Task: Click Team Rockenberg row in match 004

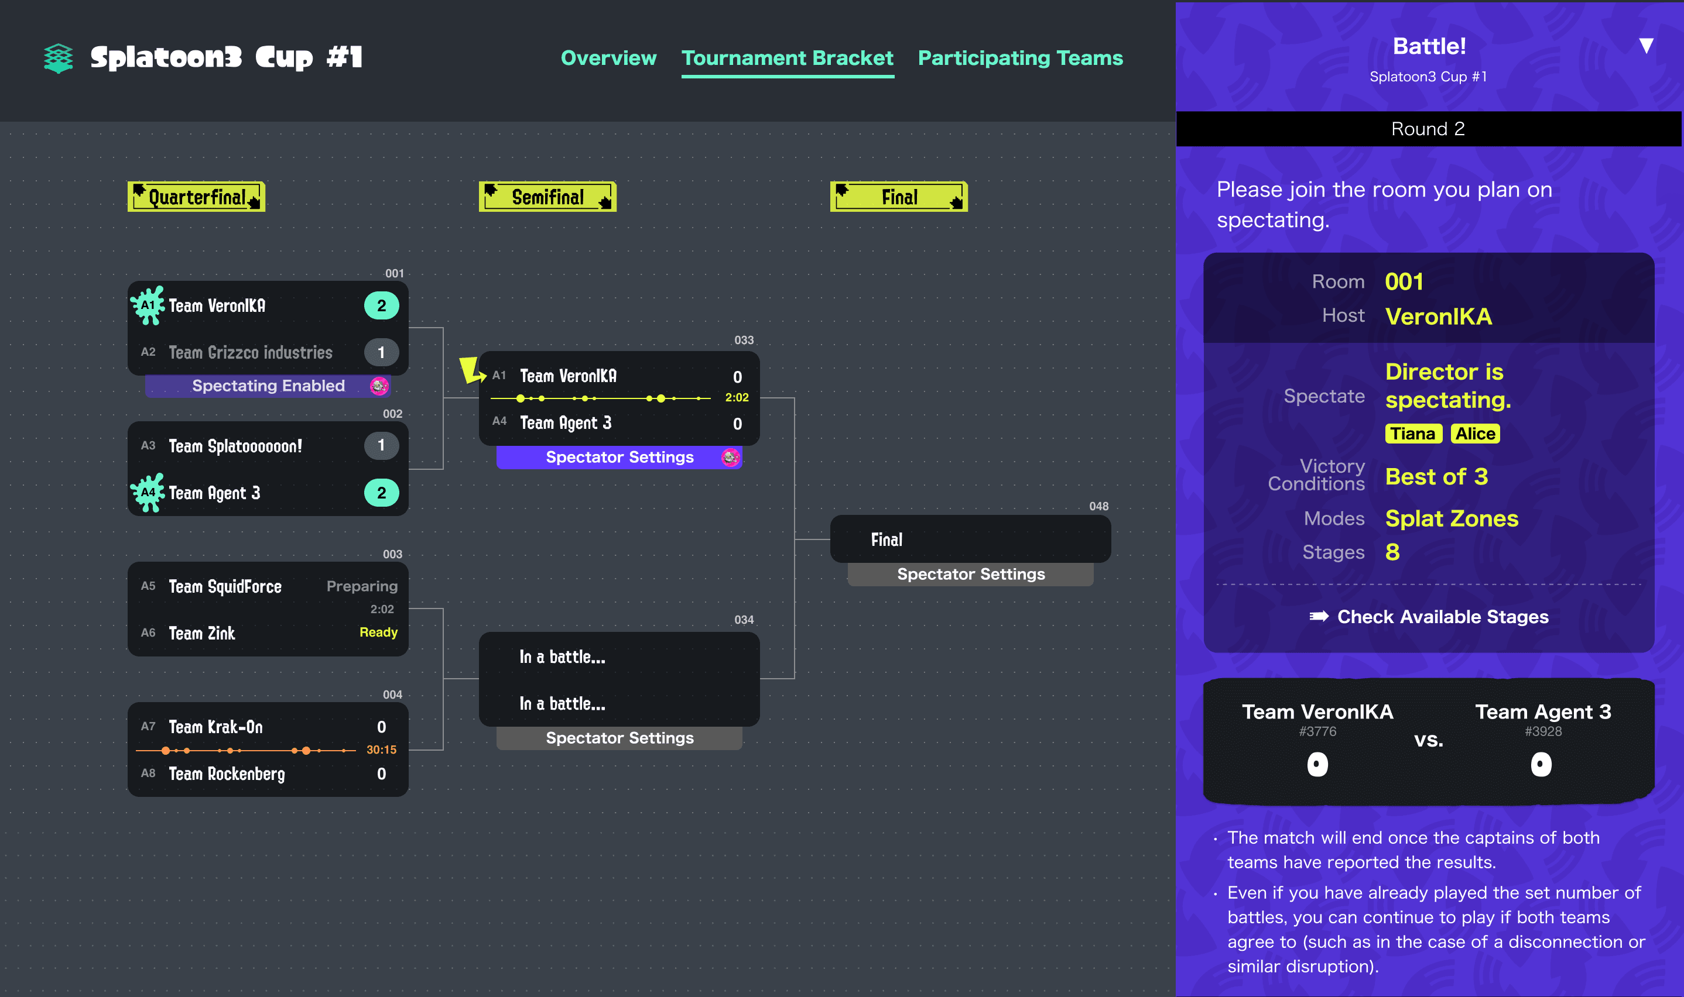Action: (x=268, y=773)
